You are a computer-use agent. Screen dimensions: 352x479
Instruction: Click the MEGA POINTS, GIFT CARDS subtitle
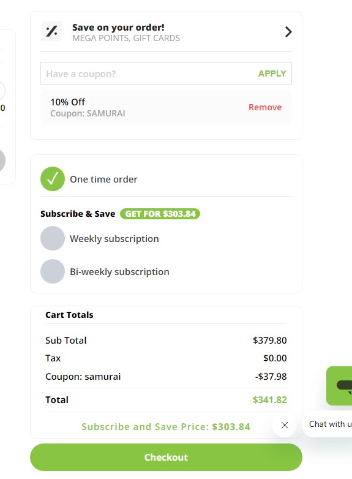point(126,38)
